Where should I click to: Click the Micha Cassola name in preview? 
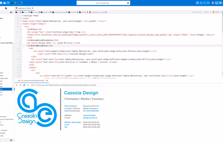pos(70,106)
